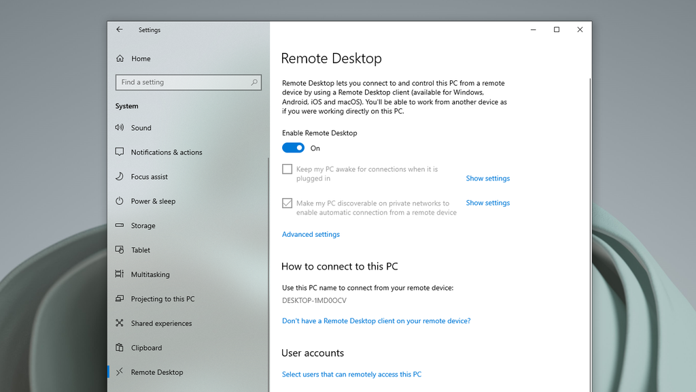Click Select users that can remotely access this PC
Image resolution: width=696 pixels, height=392 pixels.
[x=351, y=374]
